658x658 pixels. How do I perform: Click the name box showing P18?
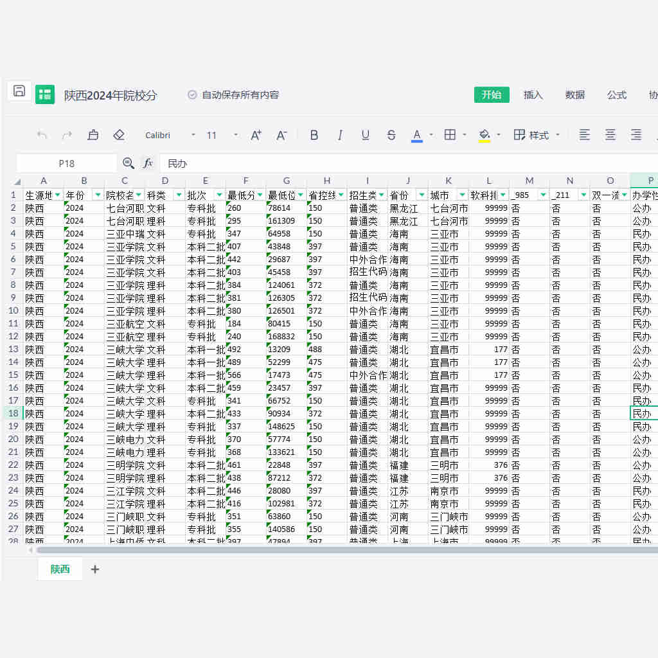67,163
